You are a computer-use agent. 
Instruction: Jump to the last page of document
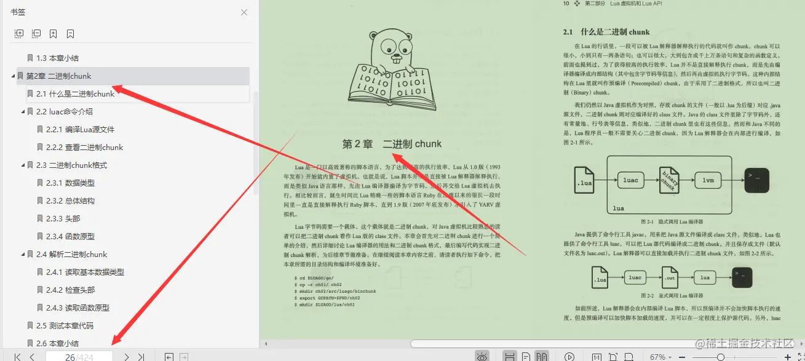[140, 355]
